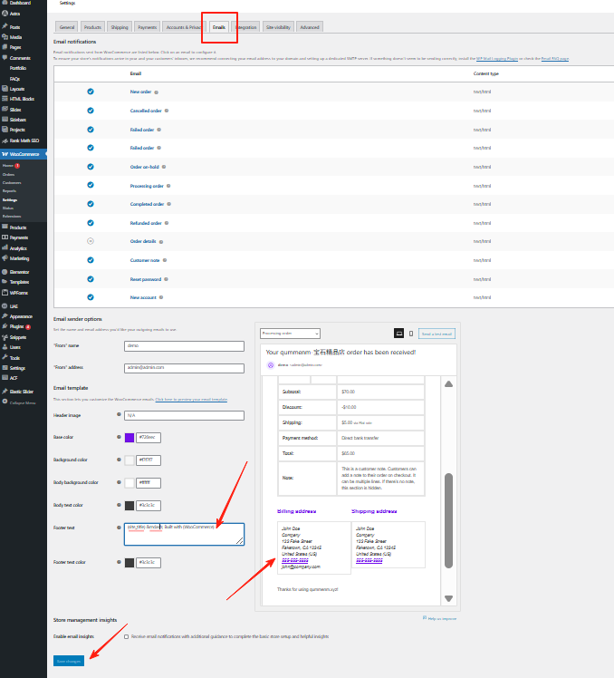Click help icon next to Base color
The height and width of the screenshot is (678, 614).
[x=119, y=437]
